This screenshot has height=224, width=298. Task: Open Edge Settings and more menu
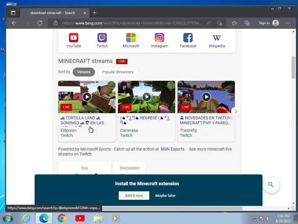point(288,23)
